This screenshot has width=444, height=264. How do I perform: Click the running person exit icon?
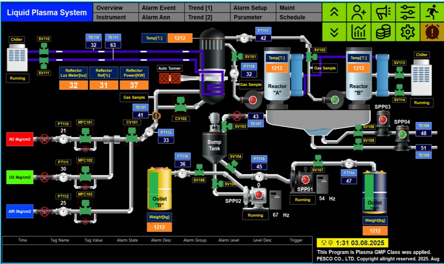tap(432, 13)
